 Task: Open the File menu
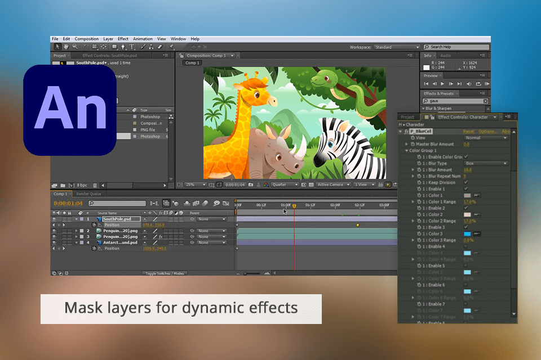click(55, 39)
